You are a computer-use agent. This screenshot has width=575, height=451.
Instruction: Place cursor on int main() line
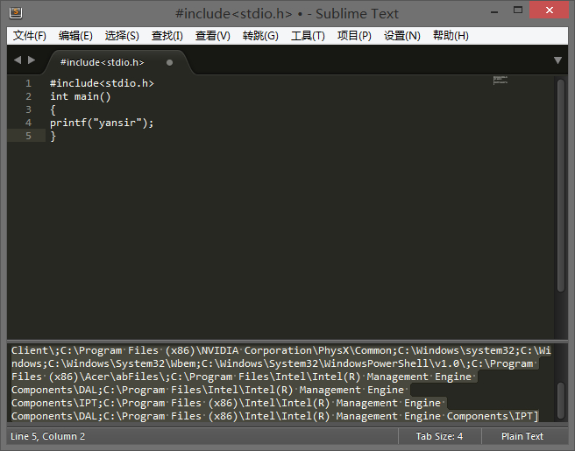(81, 96)
